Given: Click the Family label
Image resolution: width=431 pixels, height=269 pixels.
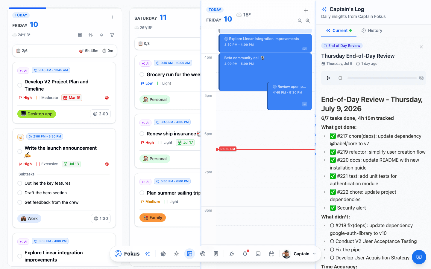Looking at the screenshot, I should pyautogui.click(x=153, y=218).
